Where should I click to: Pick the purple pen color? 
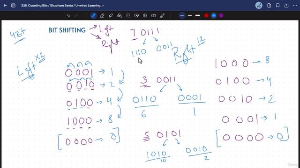coord(221,15)
